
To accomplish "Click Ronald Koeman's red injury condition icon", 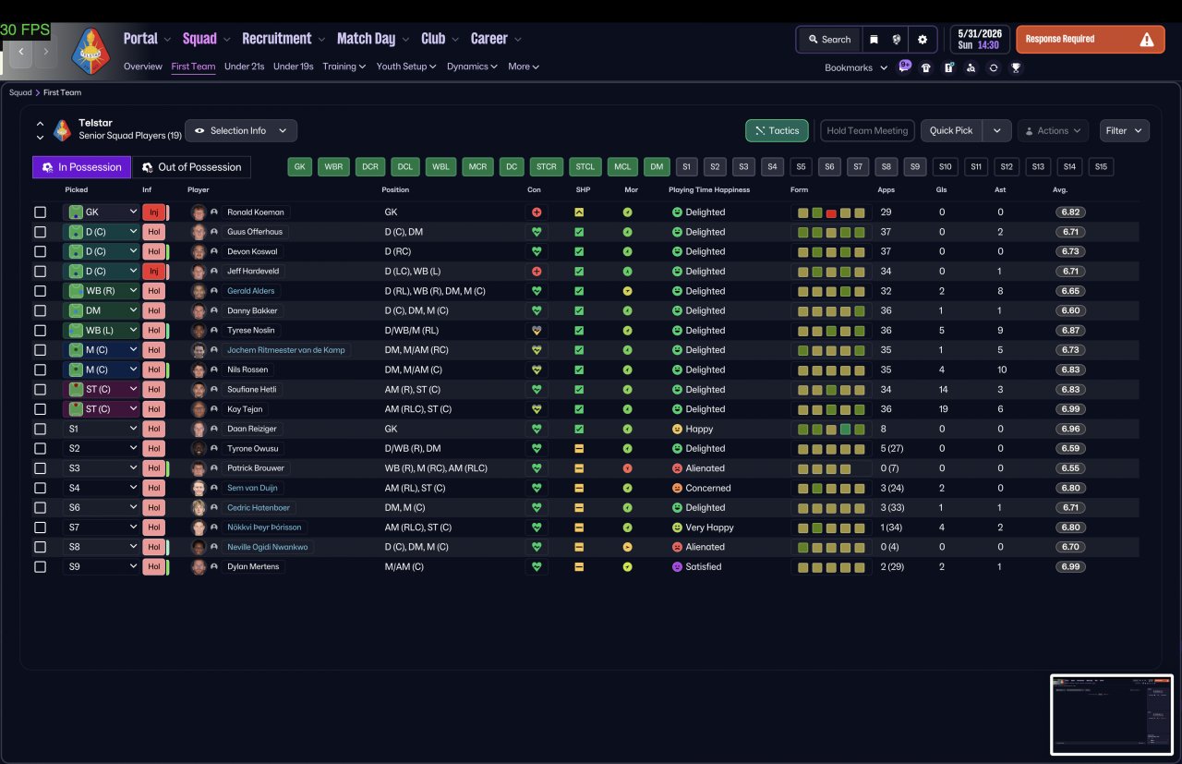I will click(536, 212).
